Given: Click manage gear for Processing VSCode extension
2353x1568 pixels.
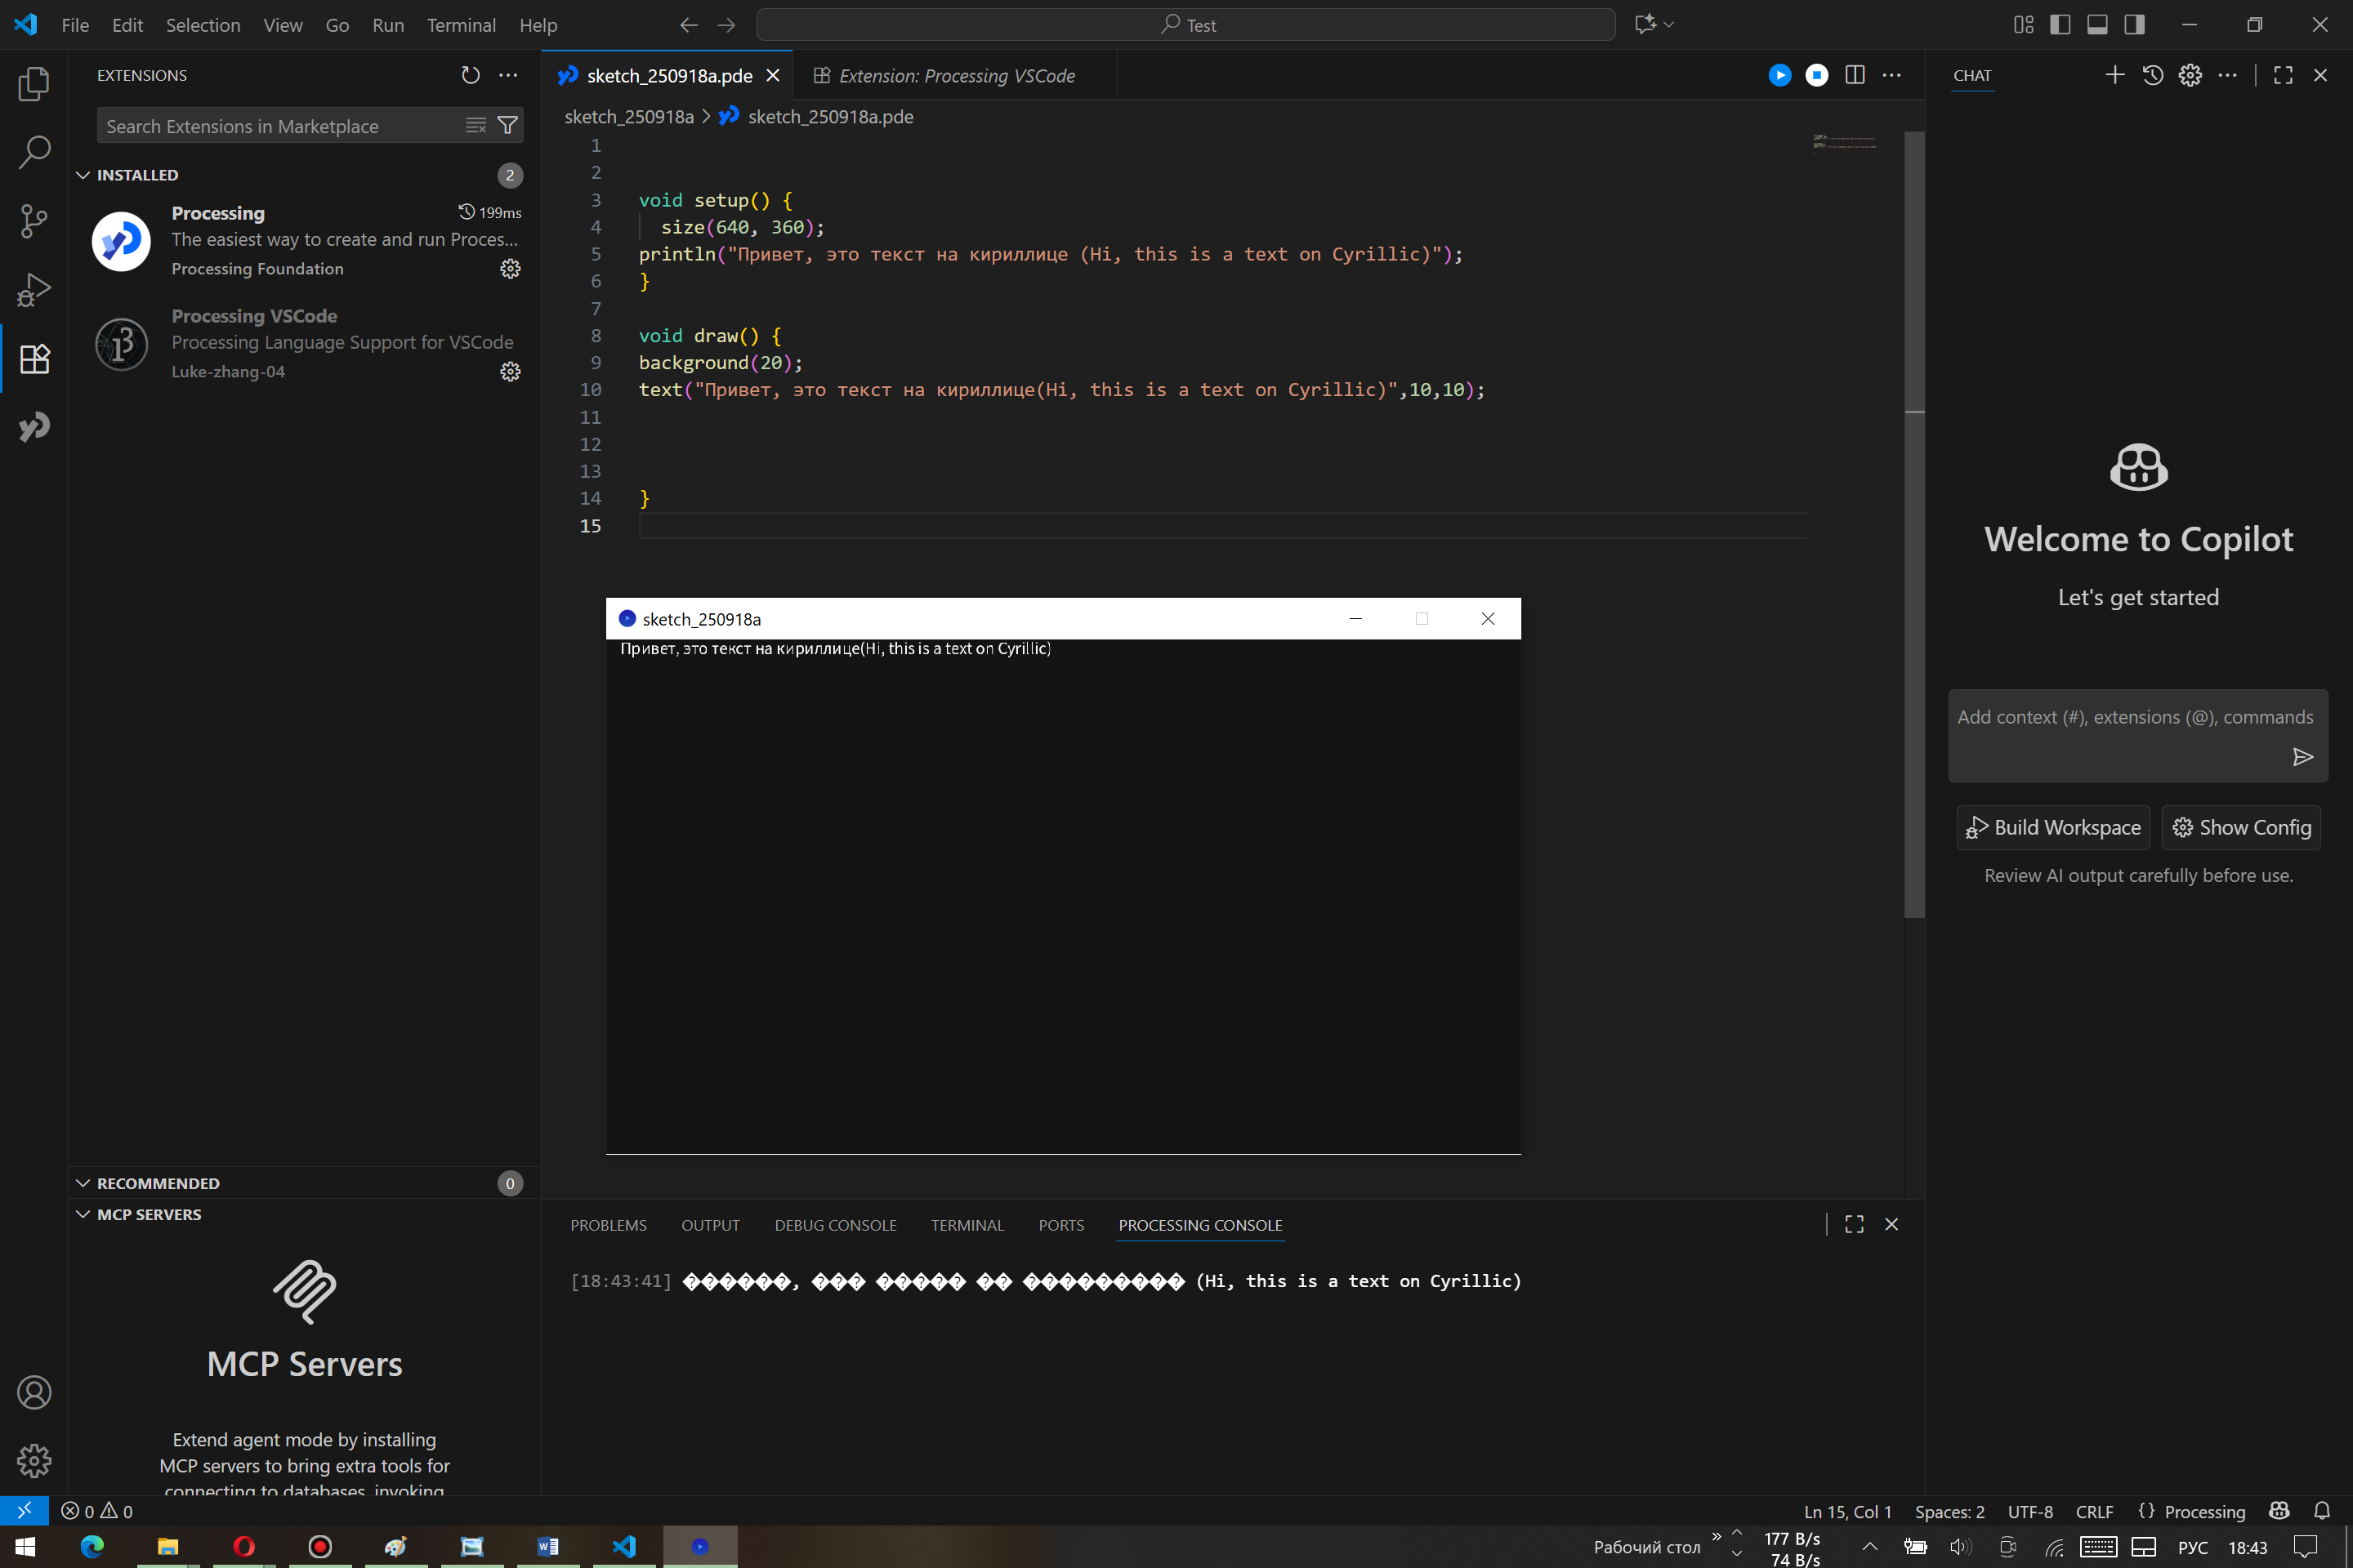Looking at the screenshot, I should [510, 372].
